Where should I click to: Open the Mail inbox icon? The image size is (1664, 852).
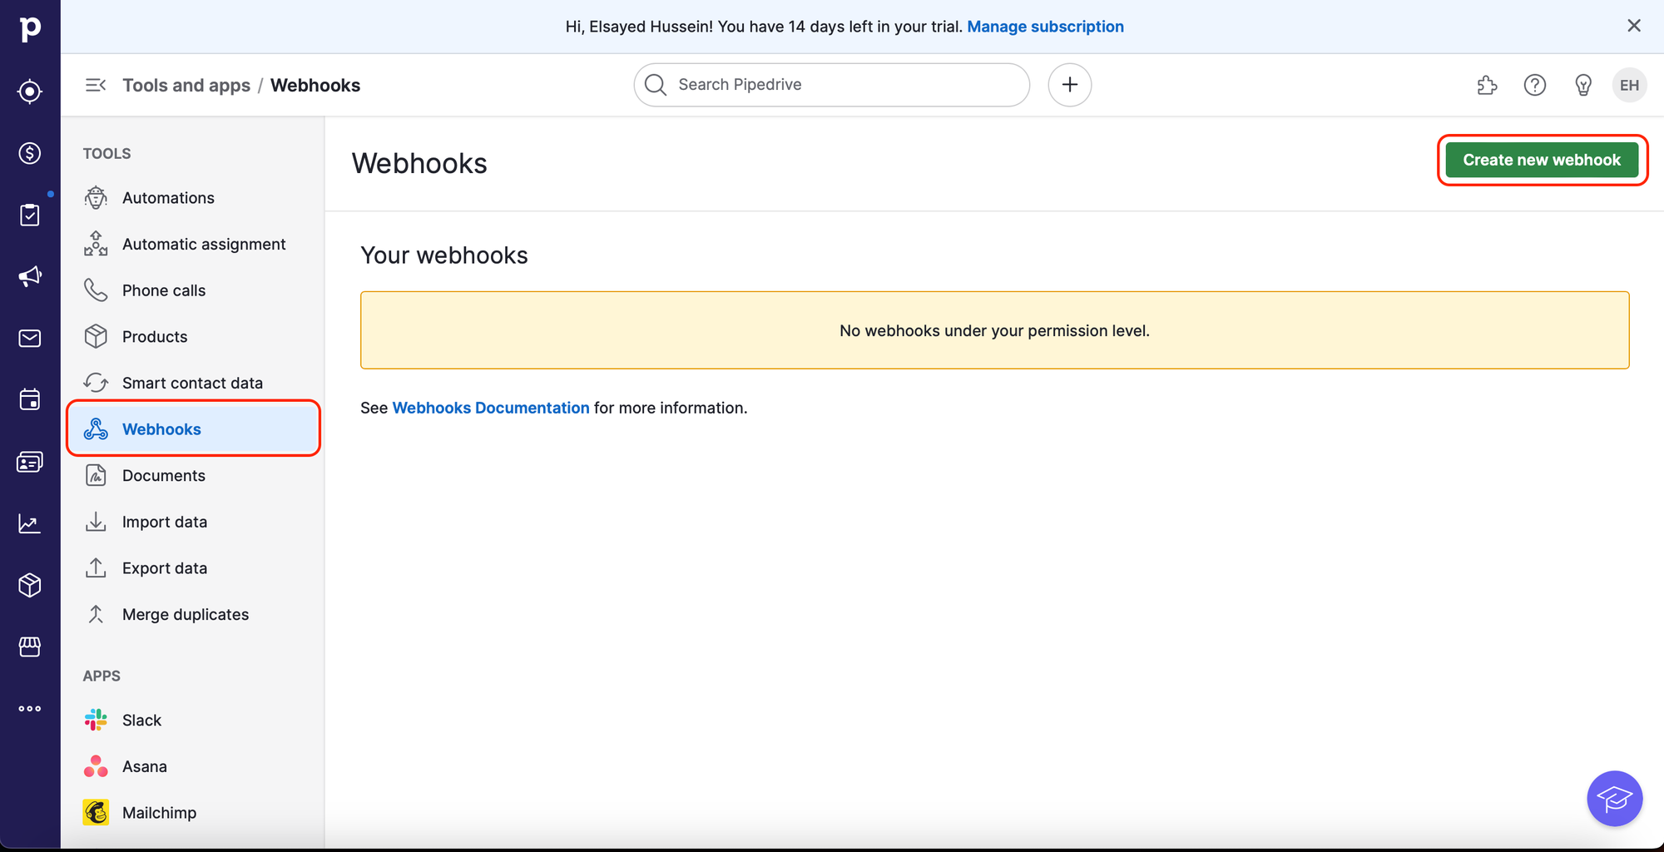point(30,339)
